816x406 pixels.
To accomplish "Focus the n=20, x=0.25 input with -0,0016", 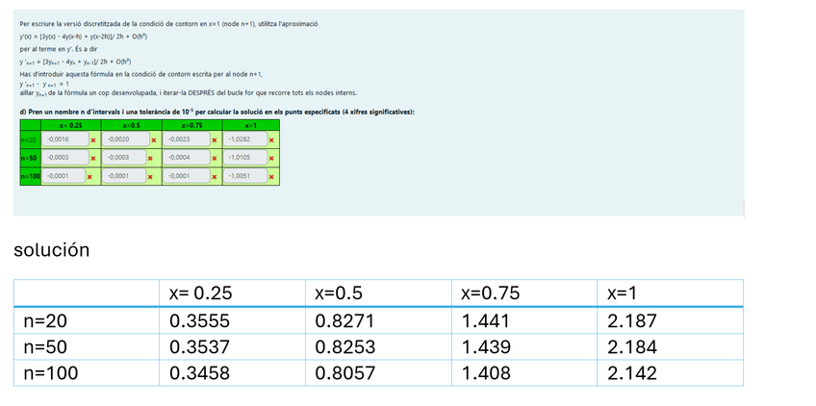I will click(65, 140).
